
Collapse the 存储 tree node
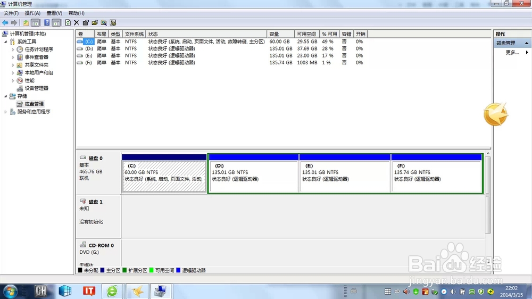[5, 96]
